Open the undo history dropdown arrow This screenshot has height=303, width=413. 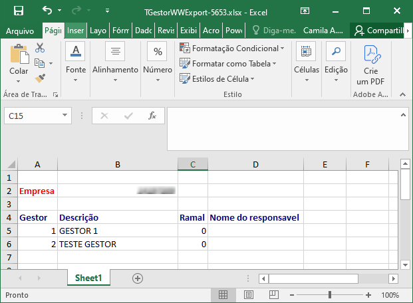(60, 11)
